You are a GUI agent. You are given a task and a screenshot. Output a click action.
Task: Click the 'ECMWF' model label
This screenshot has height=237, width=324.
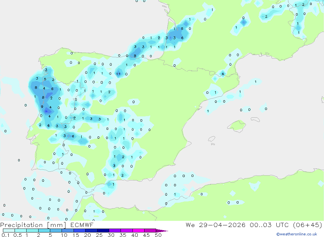[x=82, y=225]
